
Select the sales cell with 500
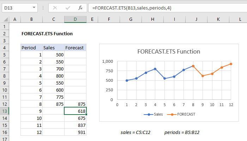(53, 55)
